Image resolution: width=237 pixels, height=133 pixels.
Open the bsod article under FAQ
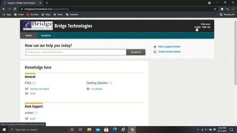pyautogui.click(x=33, y=93)
